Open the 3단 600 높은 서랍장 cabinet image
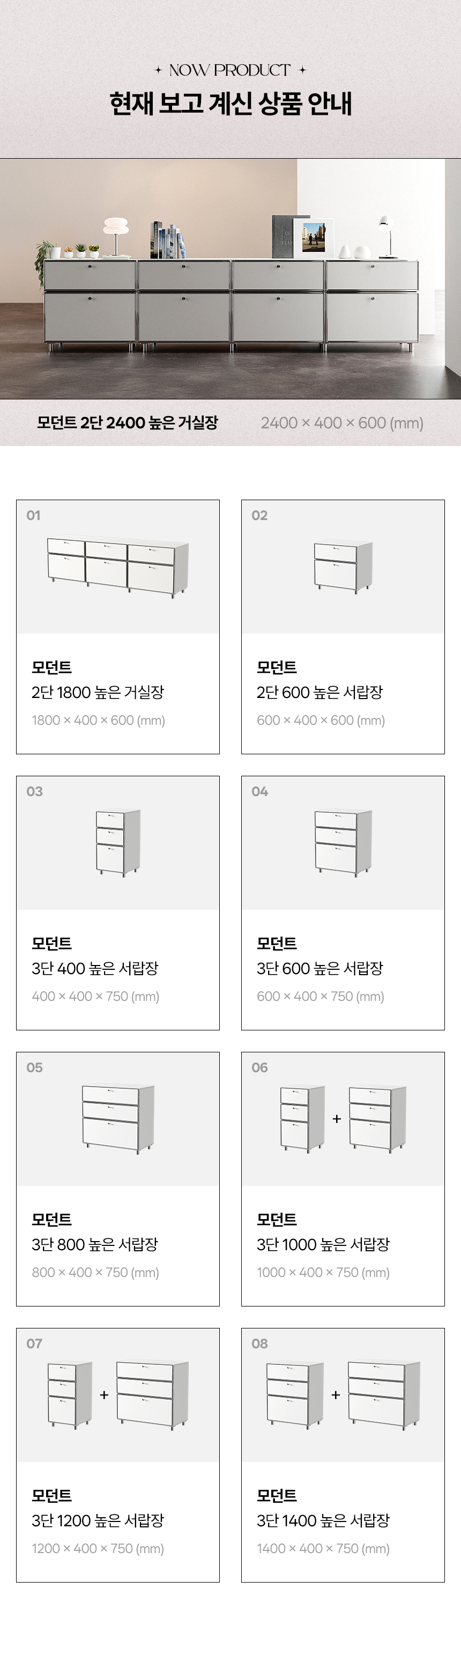The height and width of the screenshot is (1663, 461). 343,841
